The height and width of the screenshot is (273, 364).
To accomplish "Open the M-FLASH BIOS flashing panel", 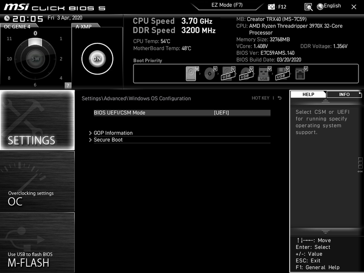I will point(37,242).
